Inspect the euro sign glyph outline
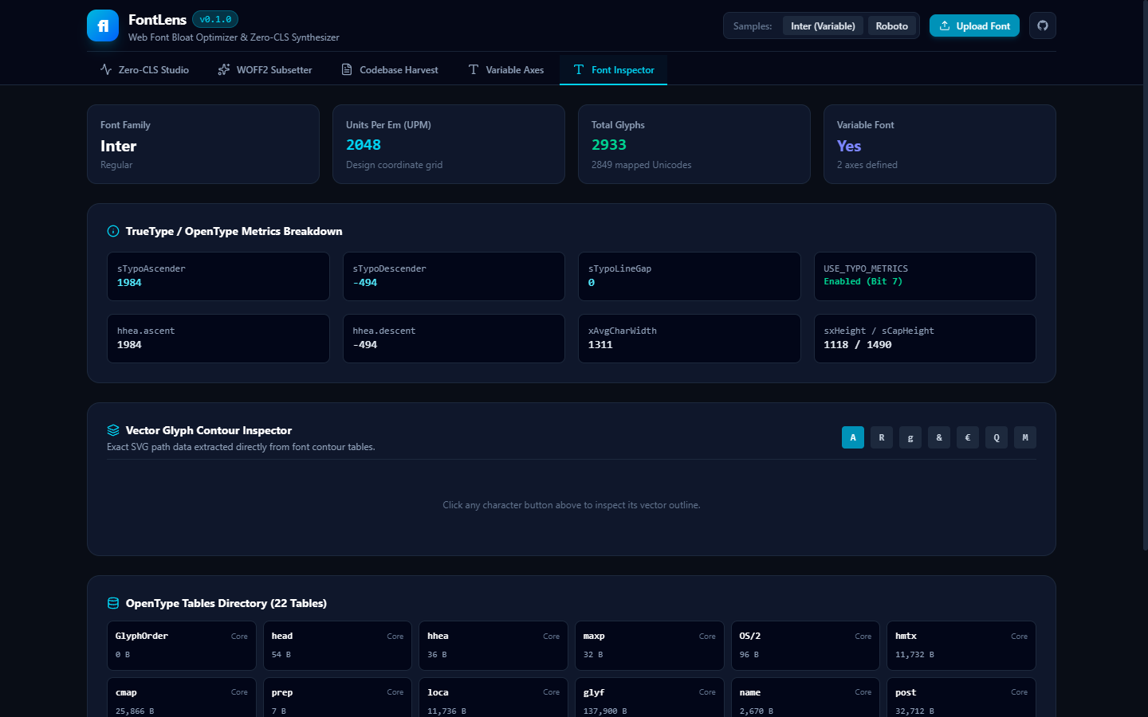 [x=968, y=437]
